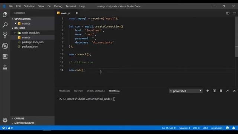Viewport: 238px width, 134px height.
Task: Close the terminal panel
Action: (234, 91)
